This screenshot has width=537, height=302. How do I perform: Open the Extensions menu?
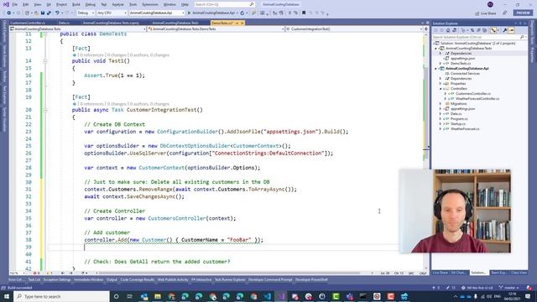[150, 4]
